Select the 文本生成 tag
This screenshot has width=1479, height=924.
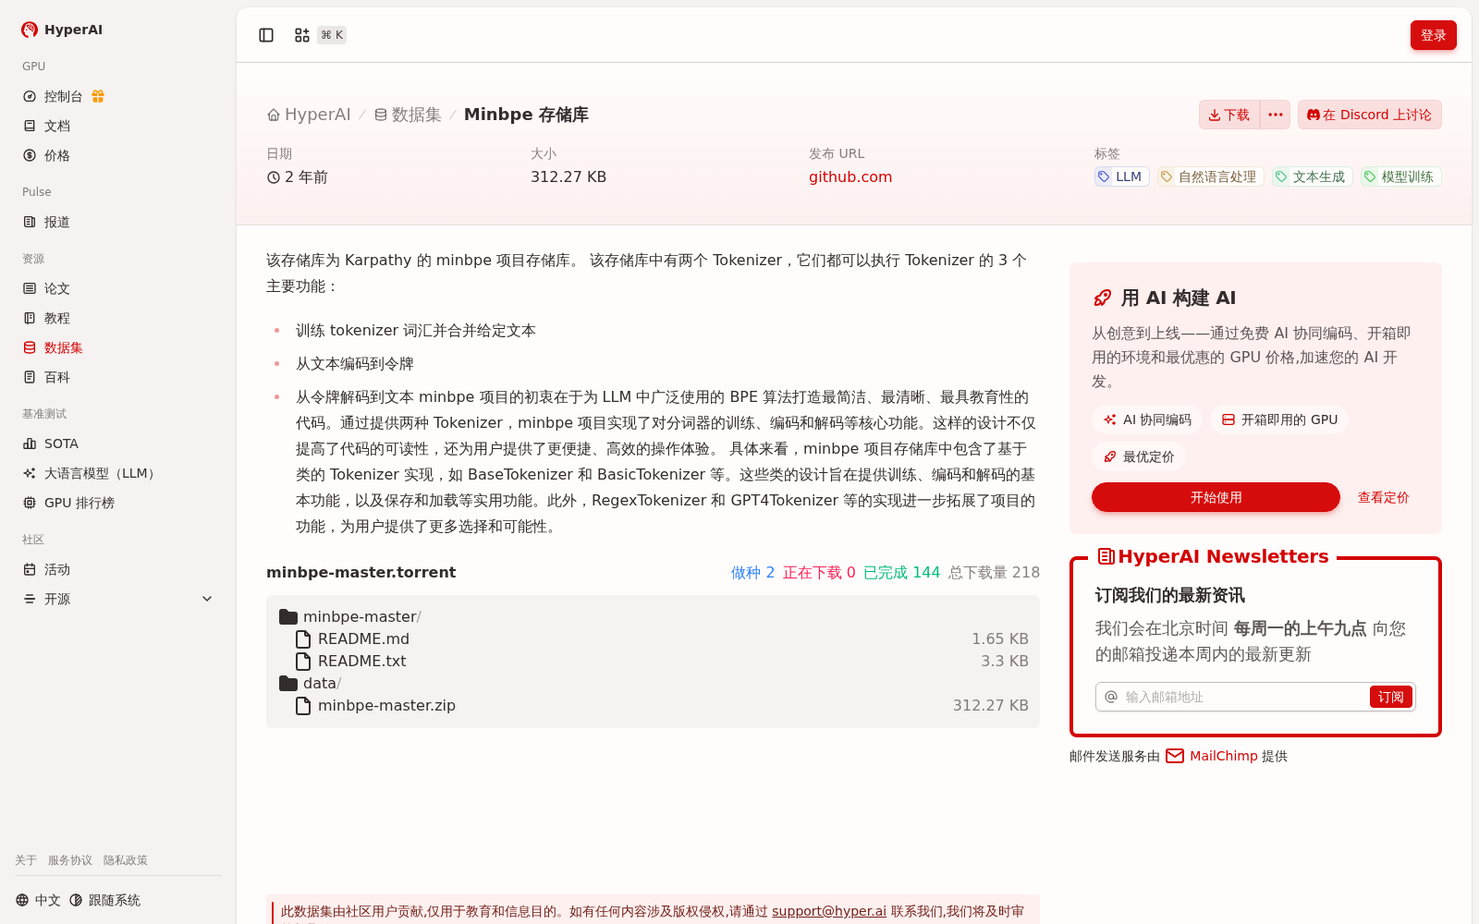click(1312, 176)
